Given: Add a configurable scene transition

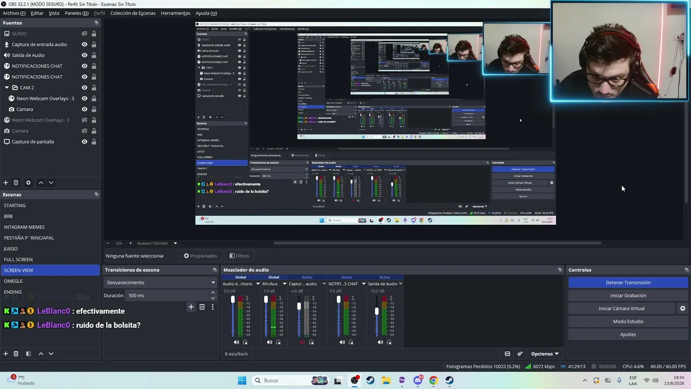Looking at the screenshot, I should pyautogui.click(x=191, y=307).
